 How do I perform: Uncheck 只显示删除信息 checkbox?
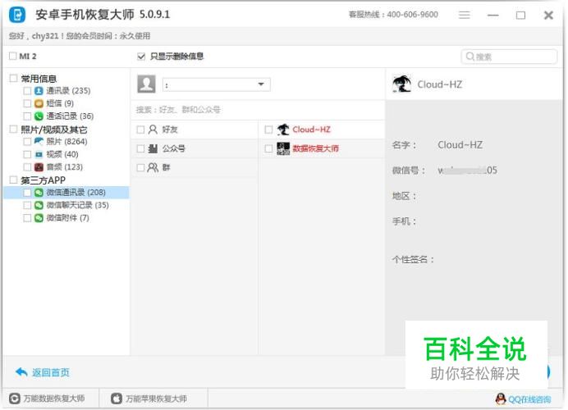[x=141, y=57]
